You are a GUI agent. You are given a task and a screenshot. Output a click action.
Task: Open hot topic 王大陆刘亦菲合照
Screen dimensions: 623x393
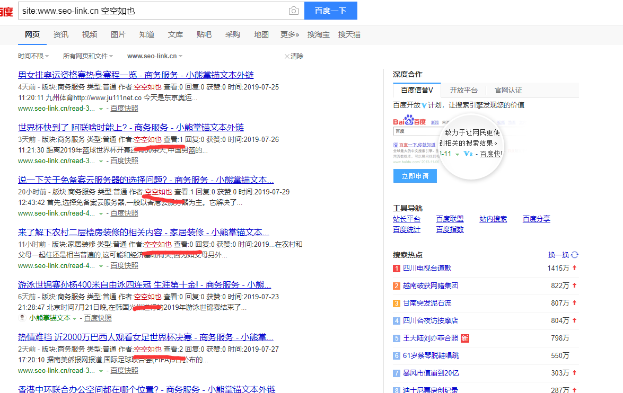pyautogui.click(x=431, y=338)
